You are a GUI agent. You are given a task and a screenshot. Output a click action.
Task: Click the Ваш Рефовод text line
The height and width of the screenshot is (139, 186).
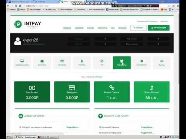(92, 77)
